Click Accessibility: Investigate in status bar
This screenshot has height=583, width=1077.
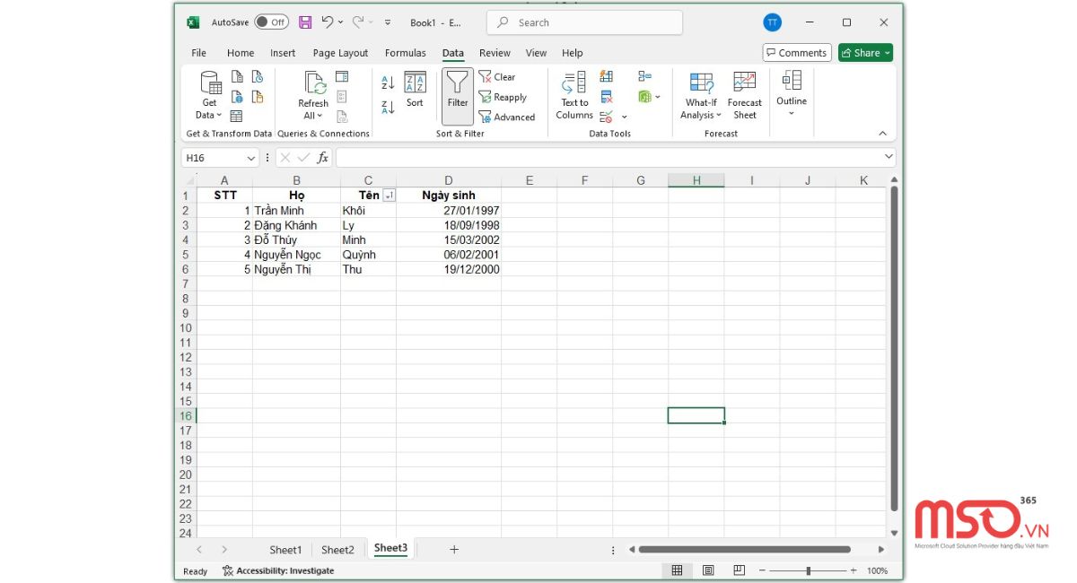pos(278,570)
